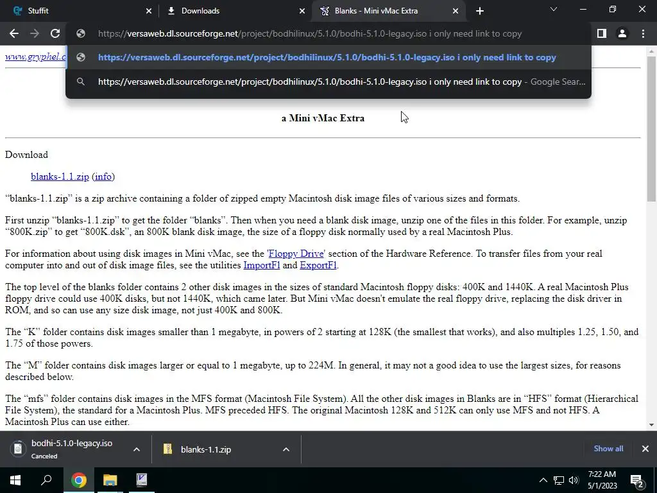Screen dimensions: 657x493
Task: Choose the blue sourceforge URL suggestion
Action: [328, 57]
